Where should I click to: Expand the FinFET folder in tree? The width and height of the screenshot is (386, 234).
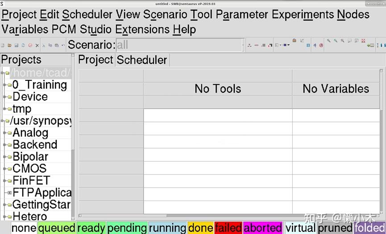click(x=4, y=181)
